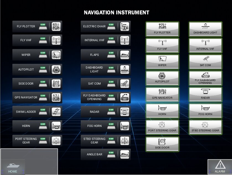Viewport: 232px width, 175px height.
Task: Click the Fog Horn icon in middle list
Action: pyautogui.click(x=125, y=126)
